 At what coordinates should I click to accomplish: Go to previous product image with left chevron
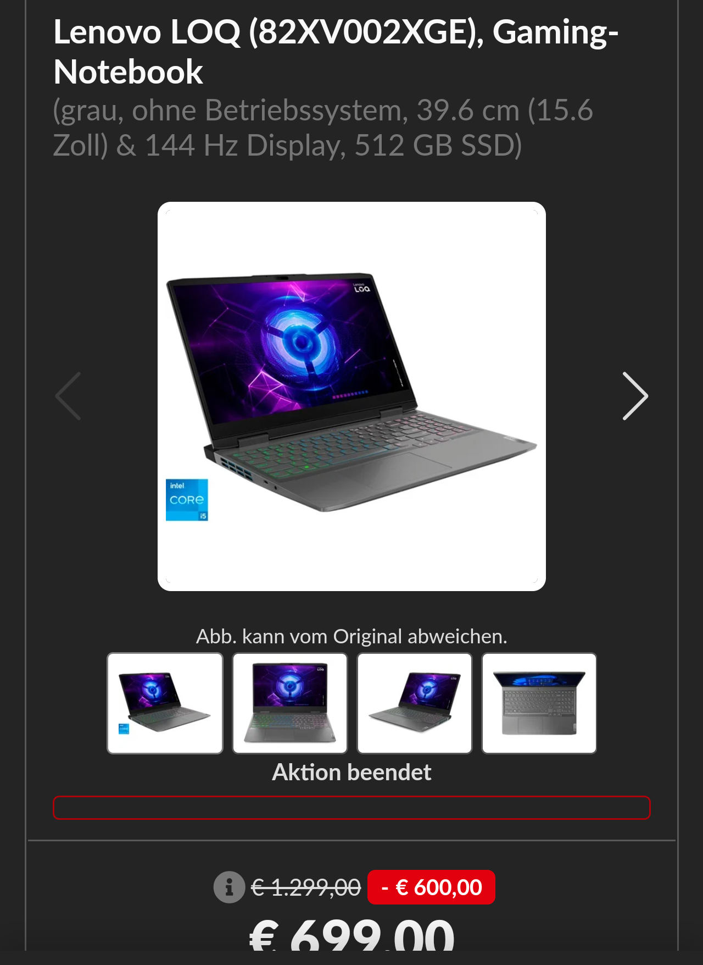click(x=68, y=396)
